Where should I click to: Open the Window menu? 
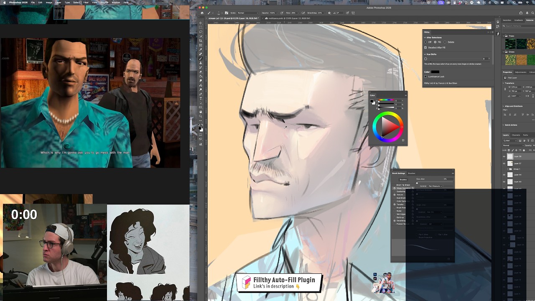(116, 3)
